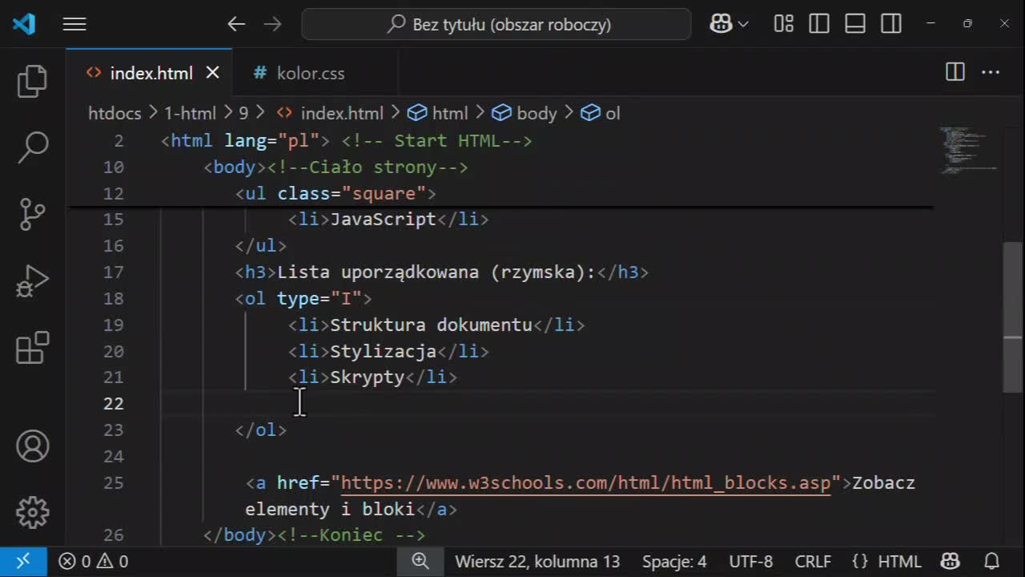1025x577 pixels.
Task: Select folder 9 in the breadcrumb
Action: (x=243, y=114)
